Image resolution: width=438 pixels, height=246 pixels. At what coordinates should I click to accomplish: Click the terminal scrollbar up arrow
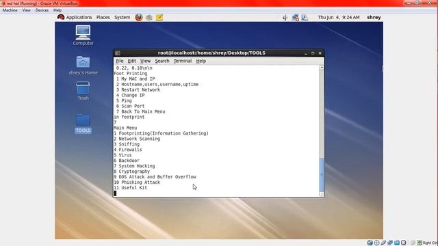click(322, 68)
